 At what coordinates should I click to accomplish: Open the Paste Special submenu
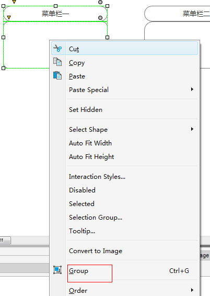click(125, 89)
